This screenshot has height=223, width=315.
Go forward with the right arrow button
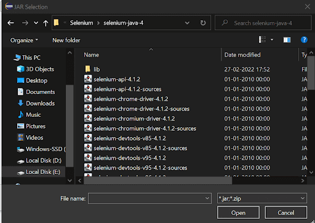tap(25, 23)
